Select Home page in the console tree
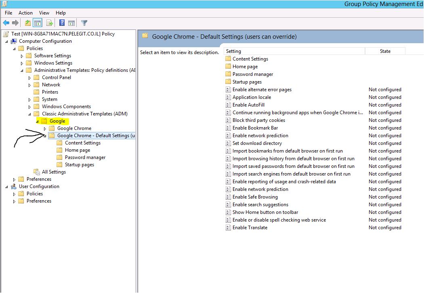This screenshot has height=293, width=424. pos(78,150)
